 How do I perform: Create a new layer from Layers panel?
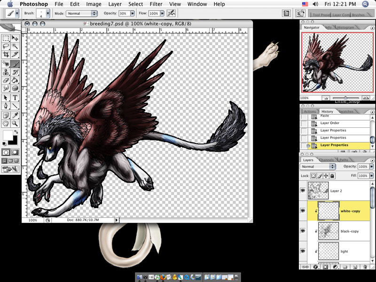(355, 267)
